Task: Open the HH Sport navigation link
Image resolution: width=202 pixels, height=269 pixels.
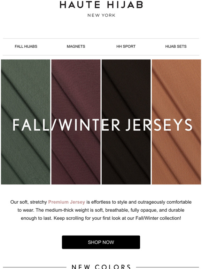Action: (x=126, y=46)
